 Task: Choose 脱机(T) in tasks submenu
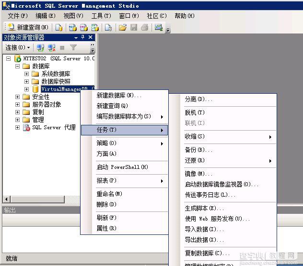click(x=223, y=112)
